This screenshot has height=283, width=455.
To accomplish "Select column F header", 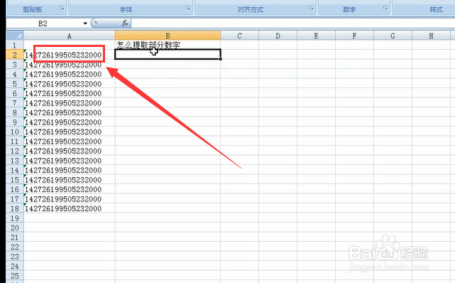I will tap(354, 36).
